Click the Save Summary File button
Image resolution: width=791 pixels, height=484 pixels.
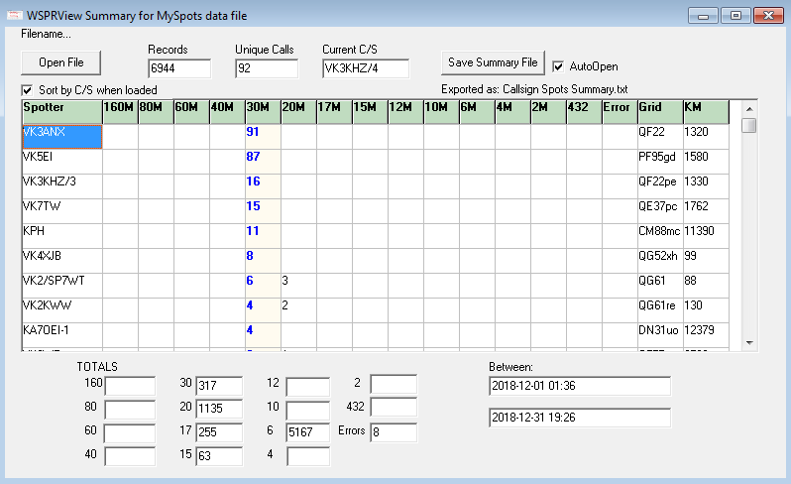pos(493,62)
